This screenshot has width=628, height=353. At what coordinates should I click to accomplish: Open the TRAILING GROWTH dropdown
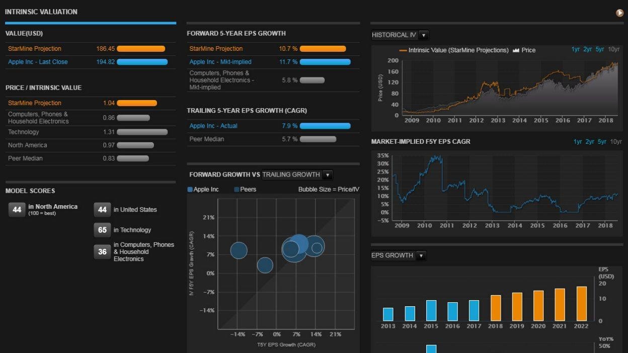[297, 175]
